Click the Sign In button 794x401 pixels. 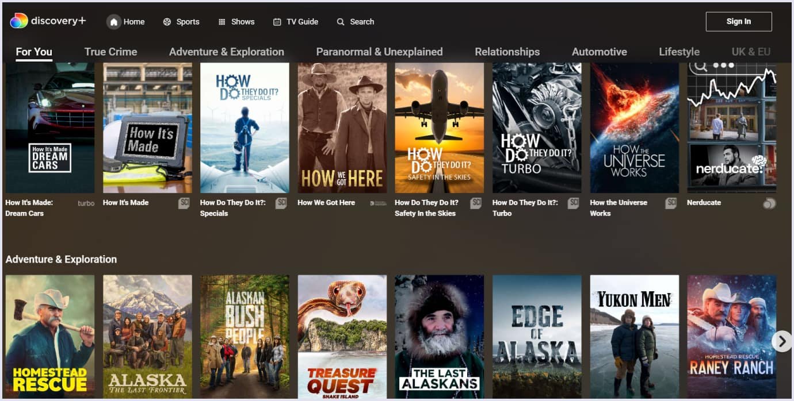739,22
